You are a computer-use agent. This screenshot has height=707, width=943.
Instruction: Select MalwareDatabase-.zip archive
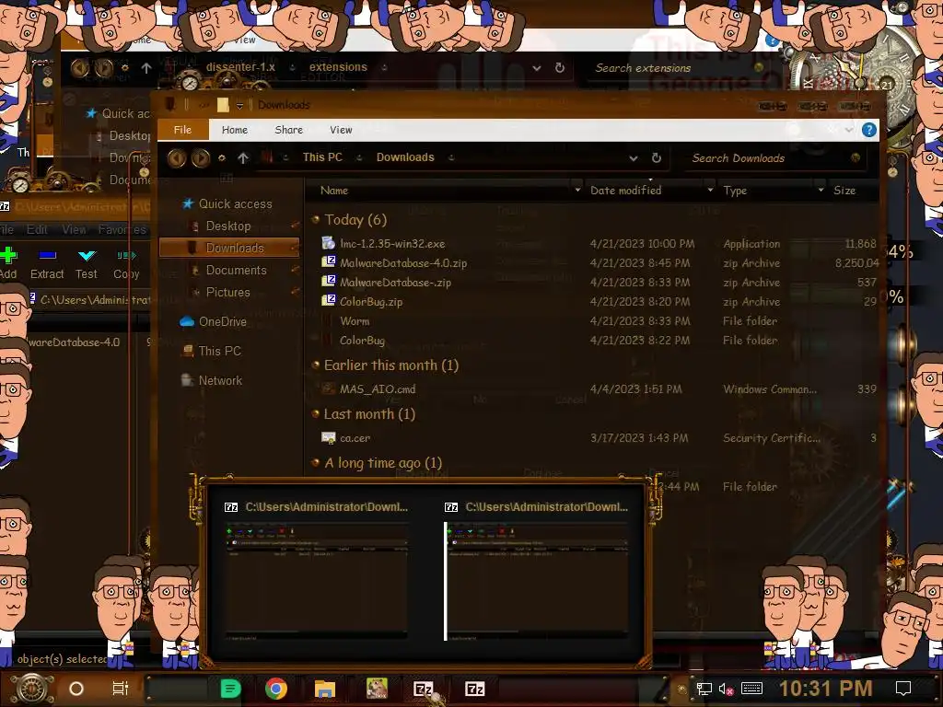coord(396,283)
